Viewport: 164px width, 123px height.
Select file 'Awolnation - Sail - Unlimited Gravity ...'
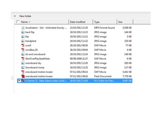point(46,28)
